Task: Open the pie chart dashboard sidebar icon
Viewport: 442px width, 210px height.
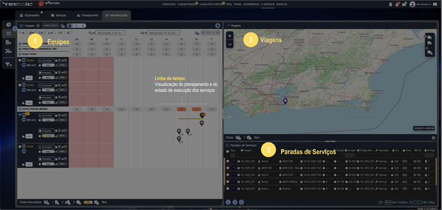Action: click(8, 25)
